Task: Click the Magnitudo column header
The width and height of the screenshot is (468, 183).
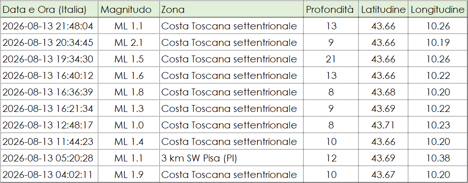Action: (x=129, y=10)
